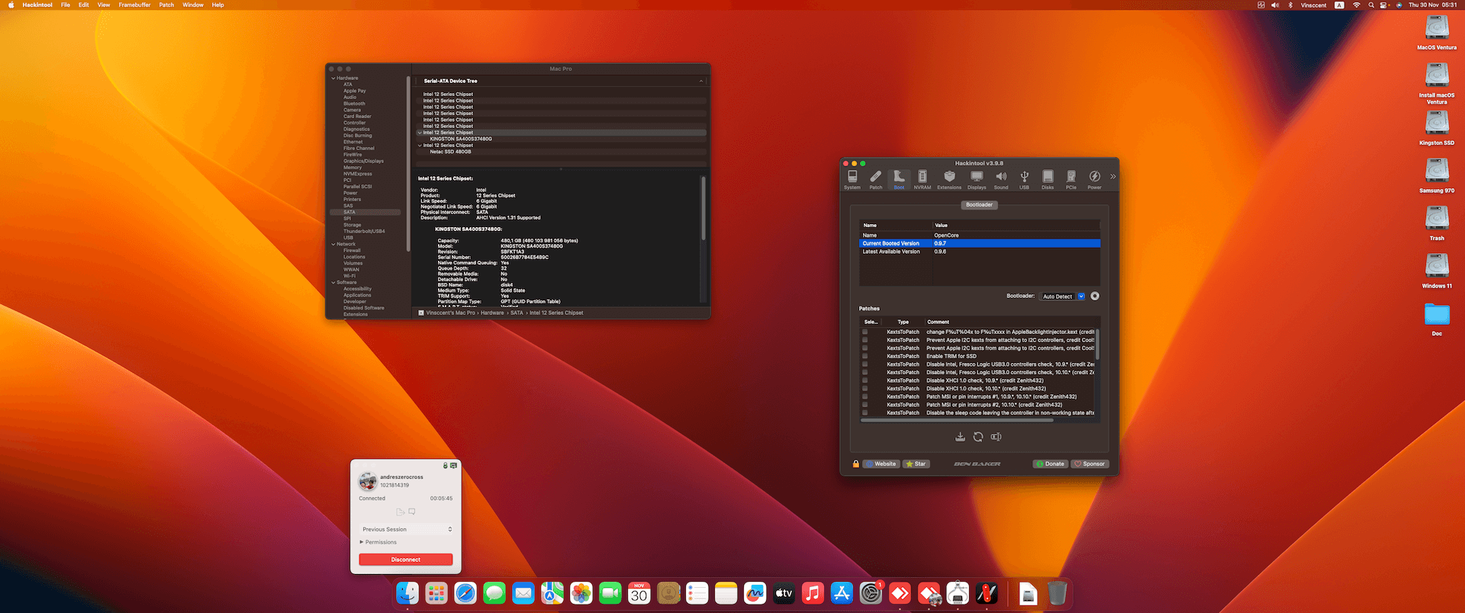Click the download icon below Patches table
The width and height of the screenshot is (1465, 613).
pyautogui.click(x=960, y=437)
